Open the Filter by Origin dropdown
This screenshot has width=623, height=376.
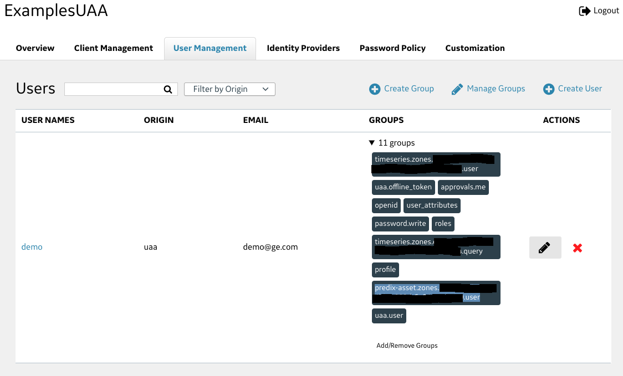point(229,89)
